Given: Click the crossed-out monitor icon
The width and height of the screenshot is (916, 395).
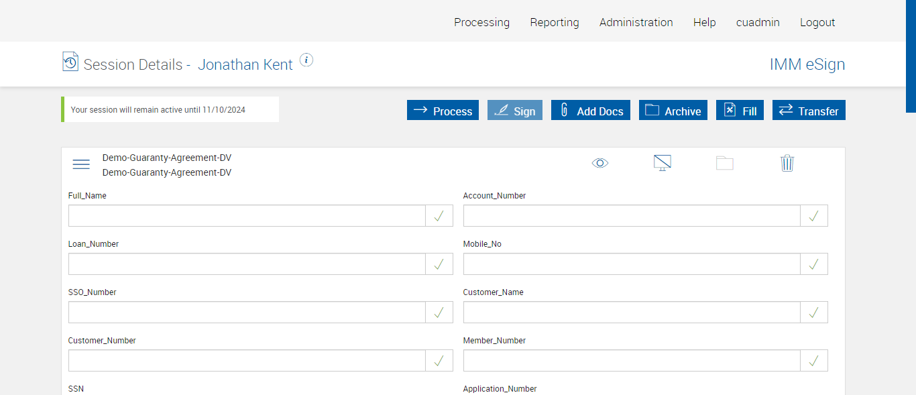Looking at the screenshot, I should point(663,163).
